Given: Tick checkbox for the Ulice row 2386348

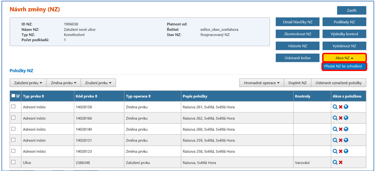Looking at the screenshot, I should pos(14,162).
